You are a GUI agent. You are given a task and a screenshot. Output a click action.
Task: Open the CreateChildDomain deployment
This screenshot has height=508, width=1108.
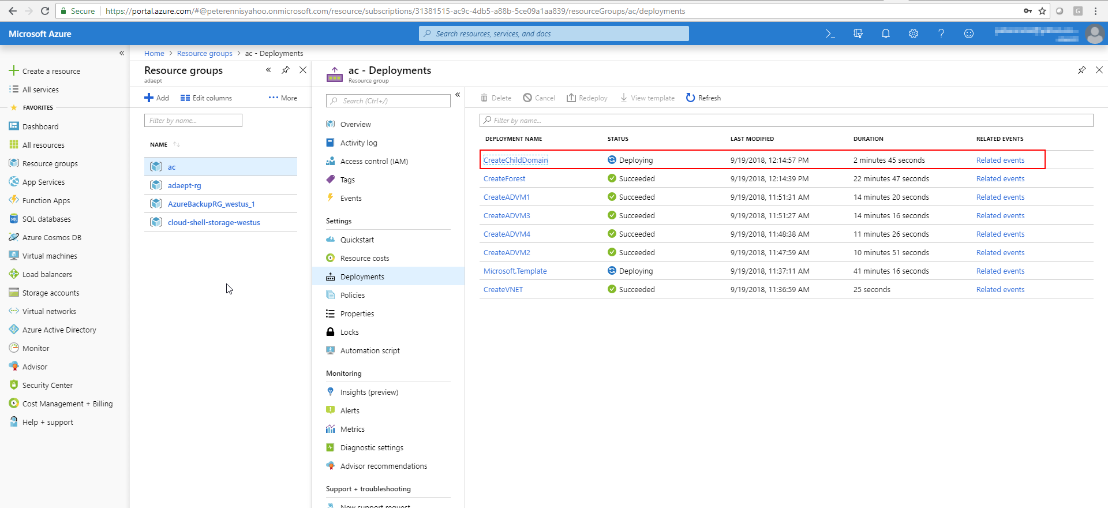point(516,160)
